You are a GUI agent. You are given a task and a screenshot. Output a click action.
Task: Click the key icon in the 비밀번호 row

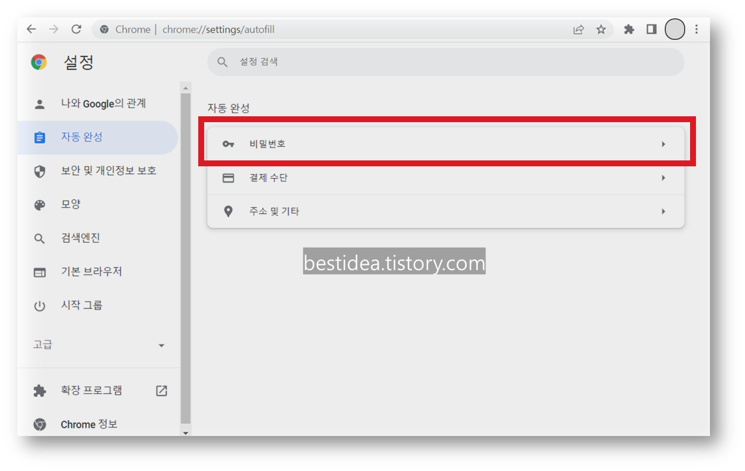coord(228,144)
